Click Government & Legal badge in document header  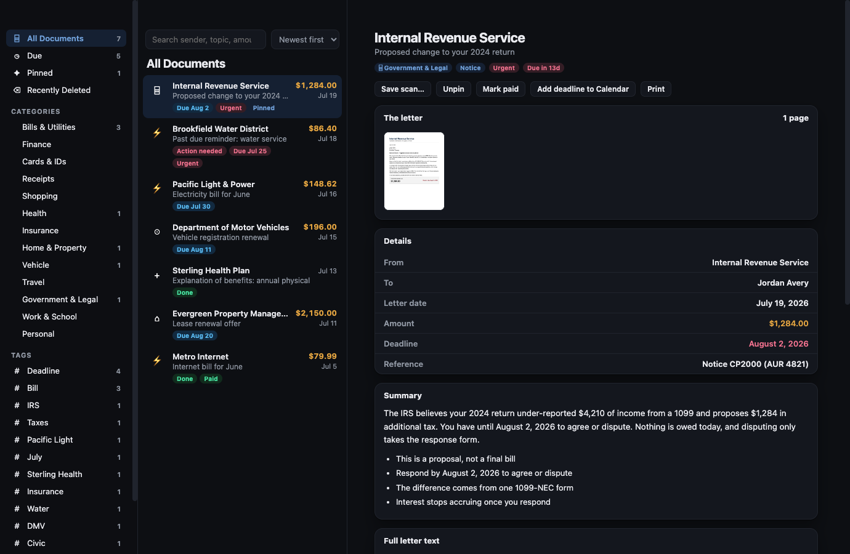(x=413, y=68)
